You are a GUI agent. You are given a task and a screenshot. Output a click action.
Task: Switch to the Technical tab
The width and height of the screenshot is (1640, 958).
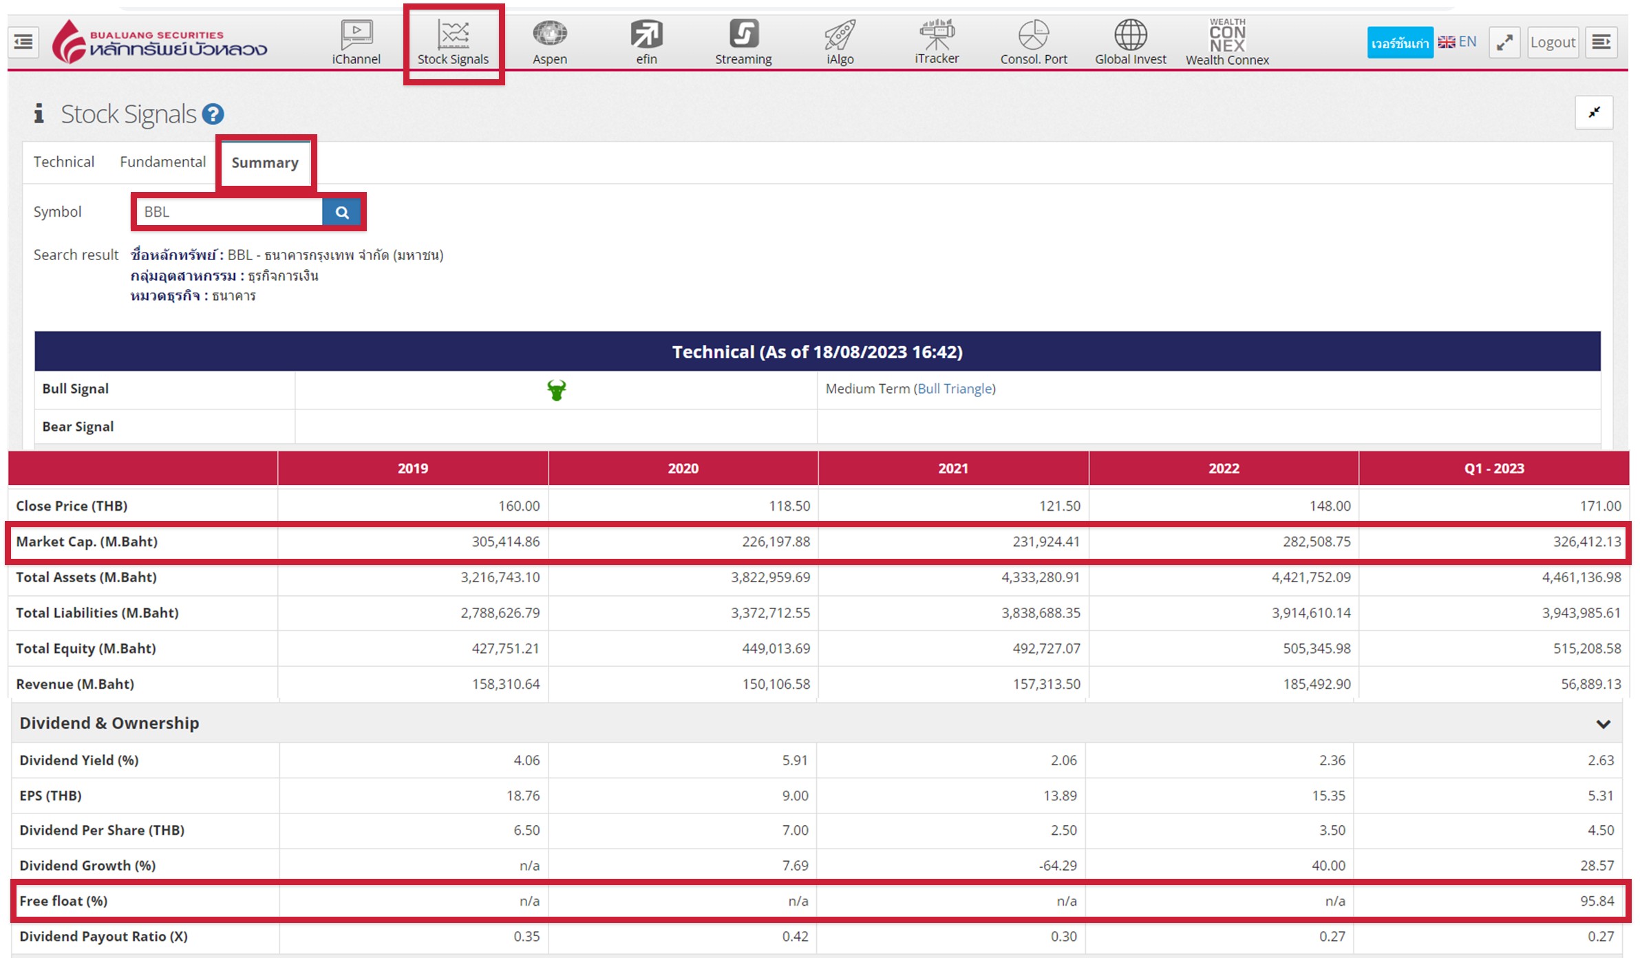point(64,162)
